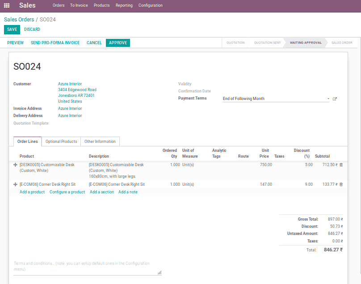This screenshot has width=361, height=284.
Task: Expand the Payment Terms dropdown arrow
Action: click(328, 99)
